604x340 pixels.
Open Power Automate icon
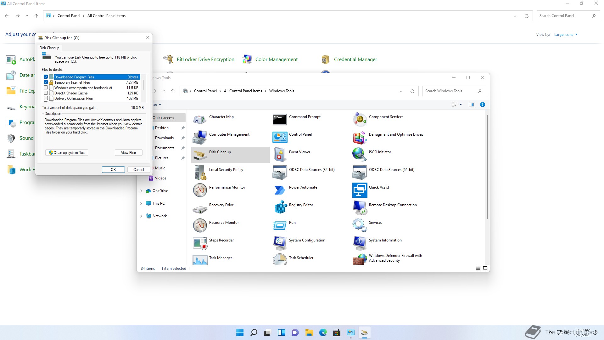point(280,190)
